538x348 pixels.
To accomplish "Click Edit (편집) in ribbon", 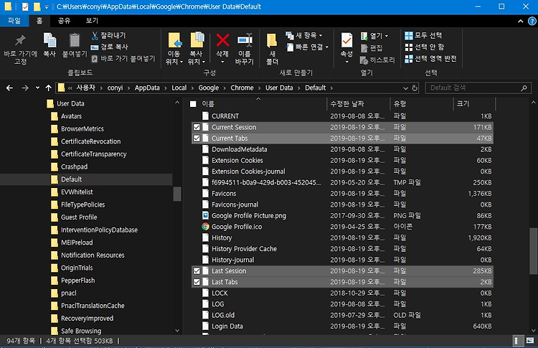I will pos(372,48).
